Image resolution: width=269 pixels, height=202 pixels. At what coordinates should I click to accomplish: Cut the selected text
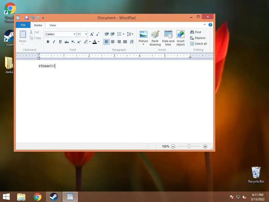(x=34, y=32)
